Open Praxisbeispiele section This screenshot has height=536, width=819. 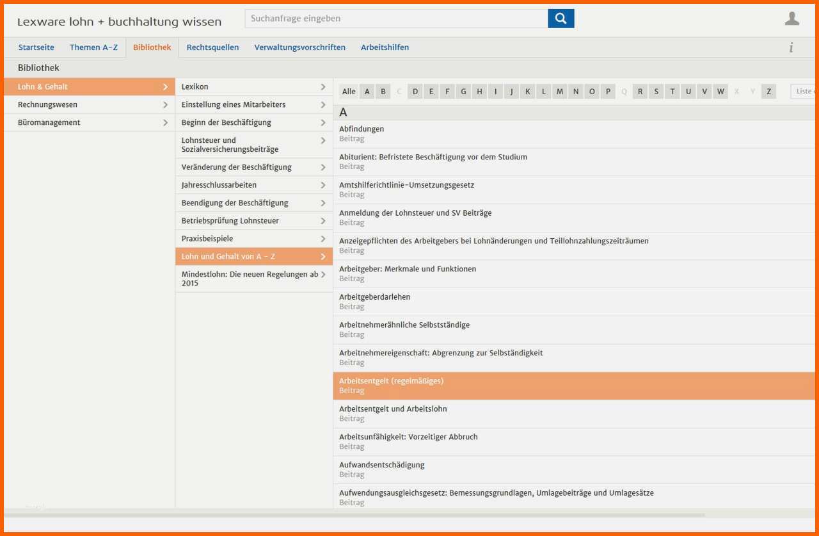(x=254, y=239)
